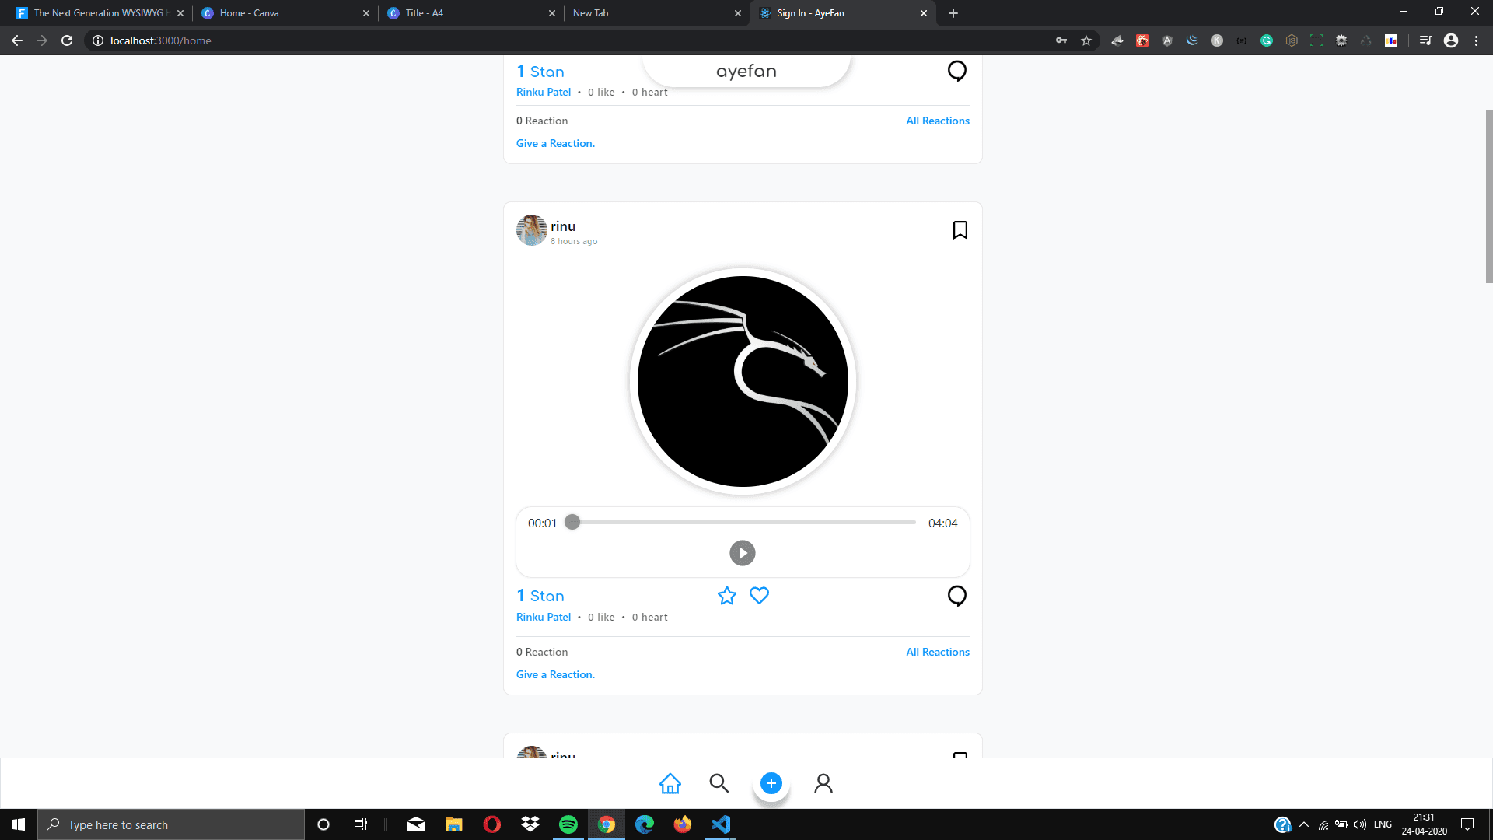This screenshot has width=1493, height=840.
Task: Open the volume control in system tray
Action: click(1360, 824)
